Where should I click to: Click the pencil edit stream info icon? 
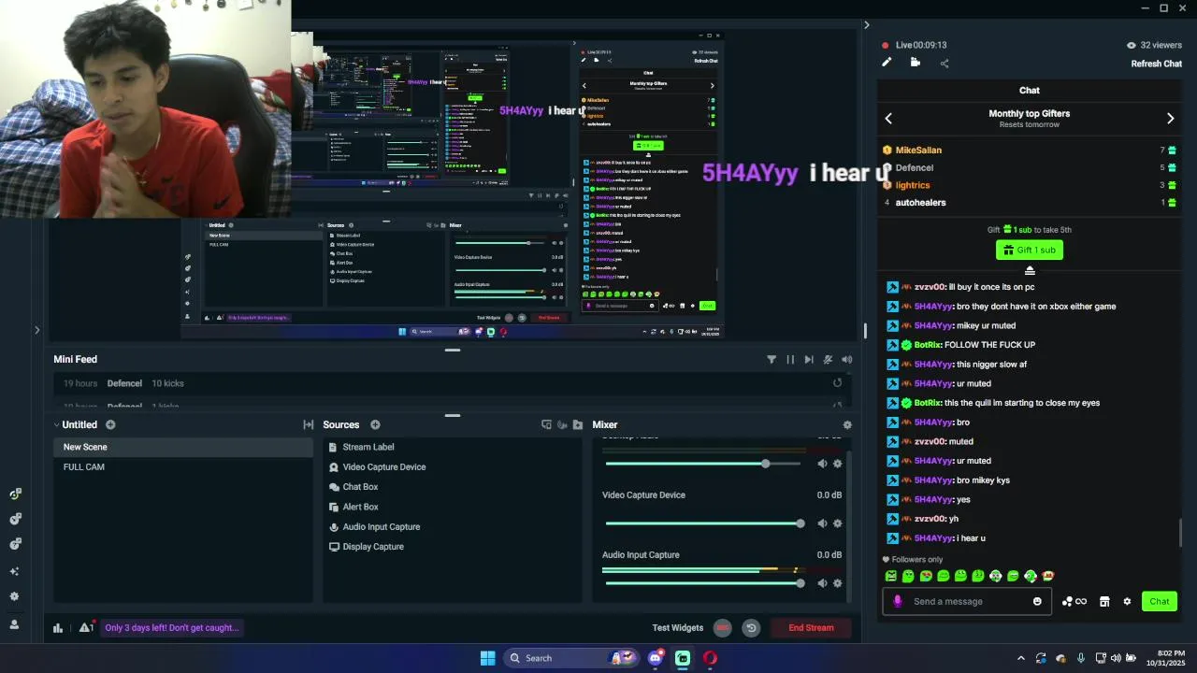tap(887, 63)
